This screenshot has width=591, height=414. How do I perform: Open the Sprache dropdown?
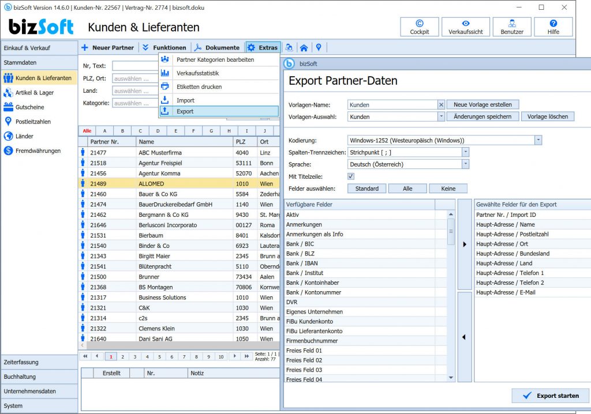click(x=466, y=164)
